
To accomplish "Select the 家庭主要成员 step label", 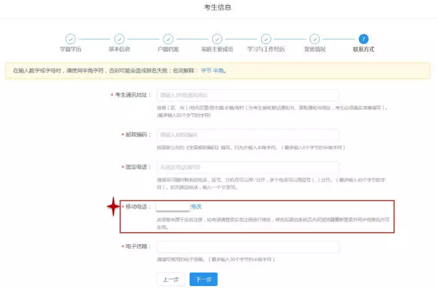I will click(217, 50).
